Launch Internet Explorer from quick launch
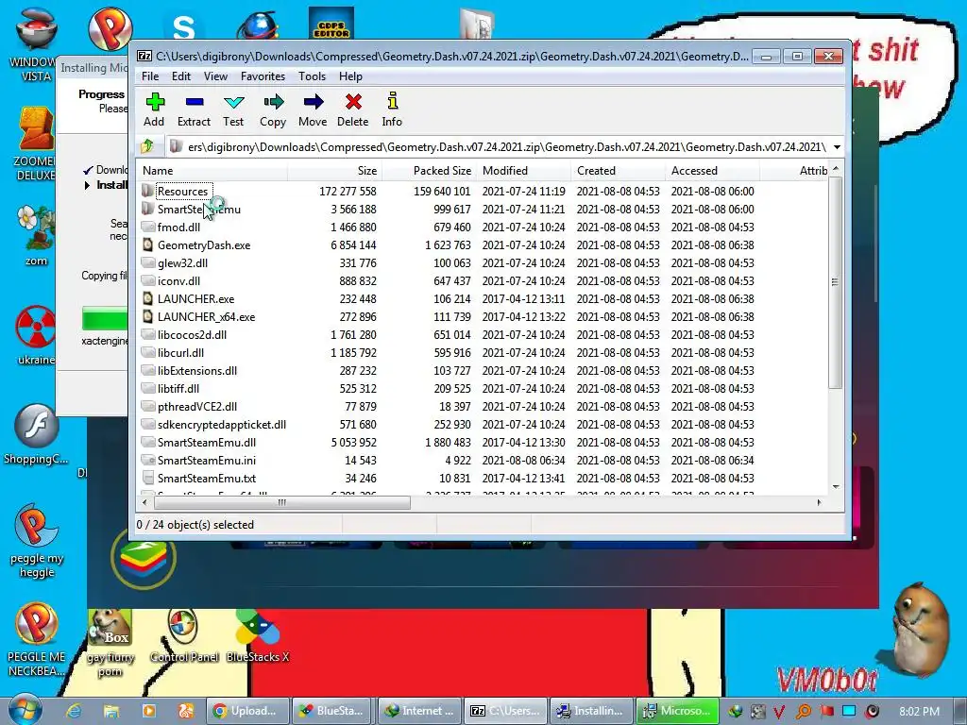Viewport: 967px width, 725px height. [x=74, y=711]
